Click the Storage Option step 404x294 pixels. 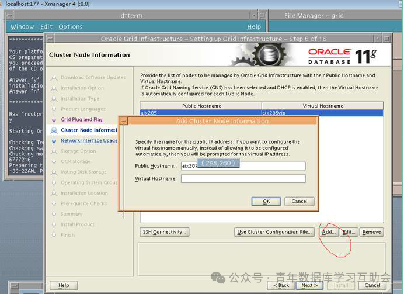(78, 151)
